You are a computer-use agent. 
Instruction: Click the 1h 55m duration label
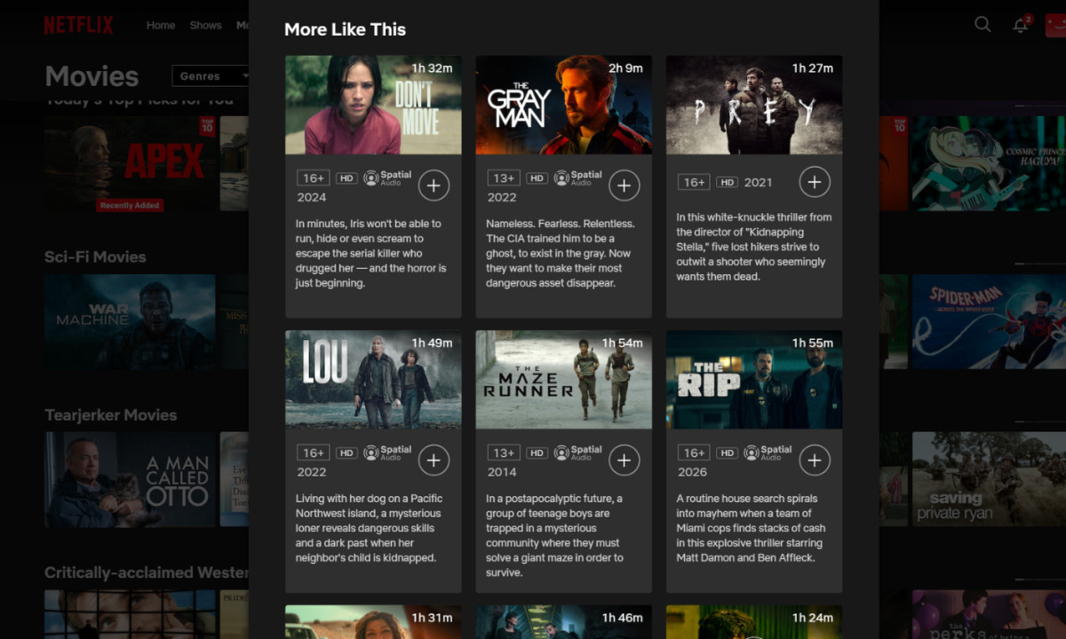click(813, 343)
